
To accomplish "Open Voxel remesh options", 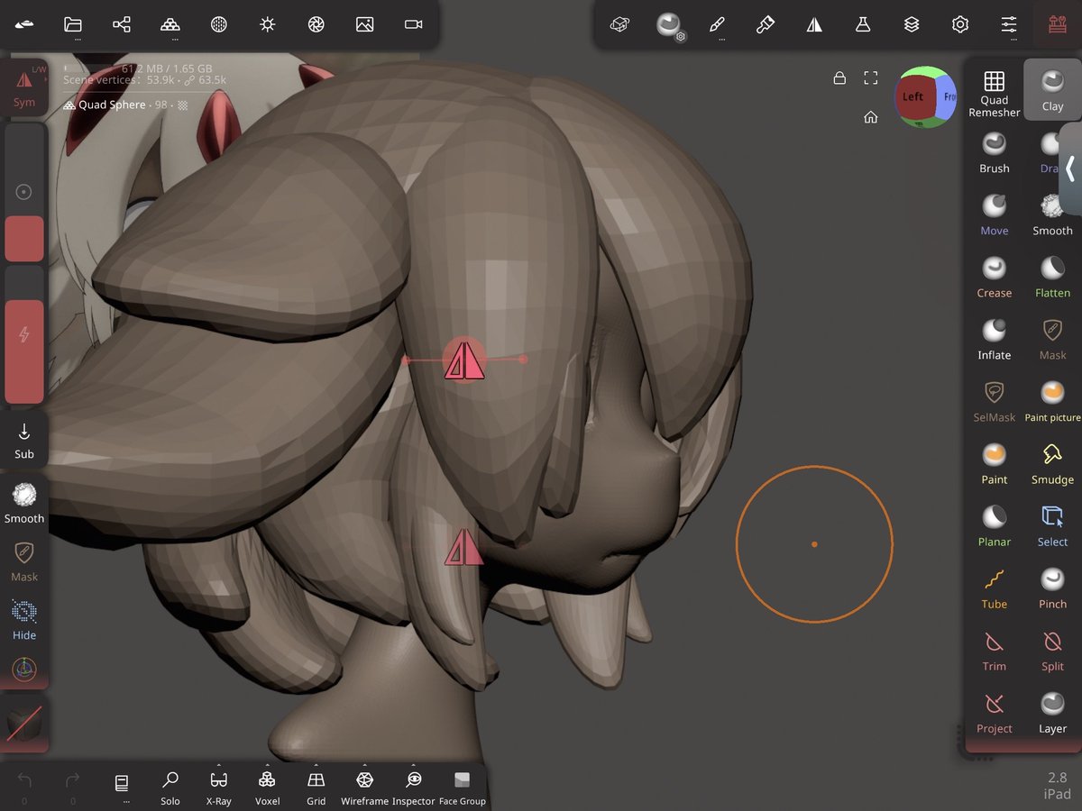I will point(267,788).
